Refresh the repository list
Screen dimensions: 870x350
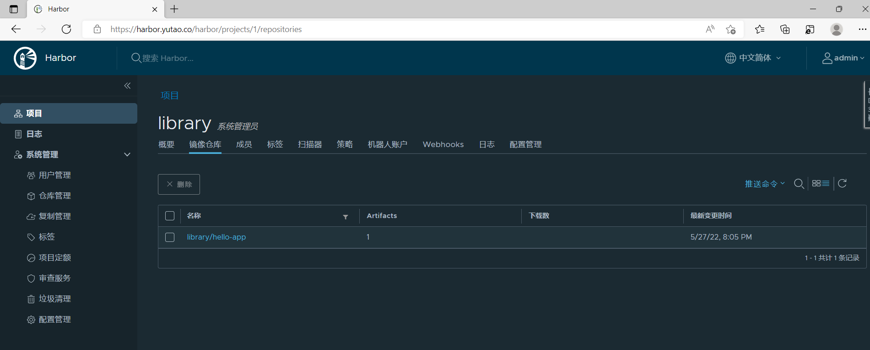(843, 183)
